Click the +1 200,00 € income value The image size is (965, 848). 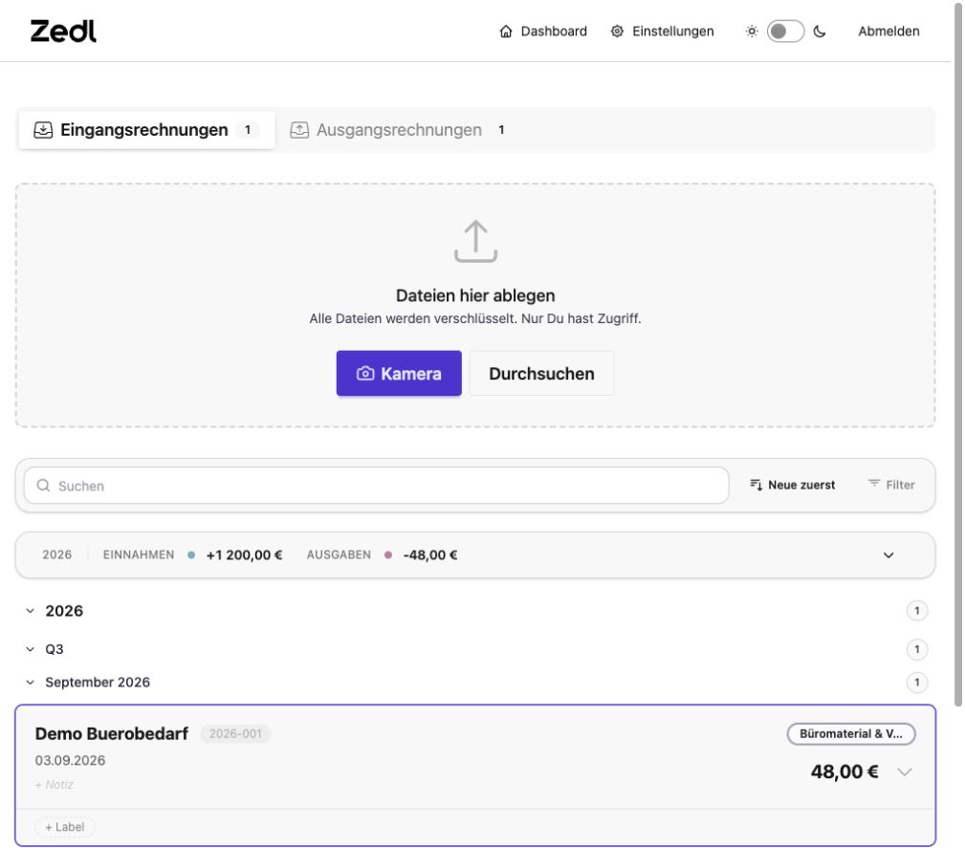pos(244,555)
